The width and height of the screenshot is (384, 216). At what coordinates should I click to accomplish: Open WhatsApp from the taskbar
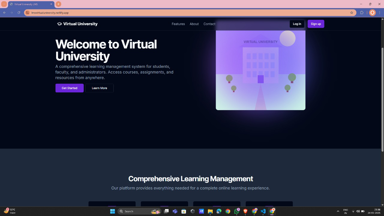tap(237, 211)
